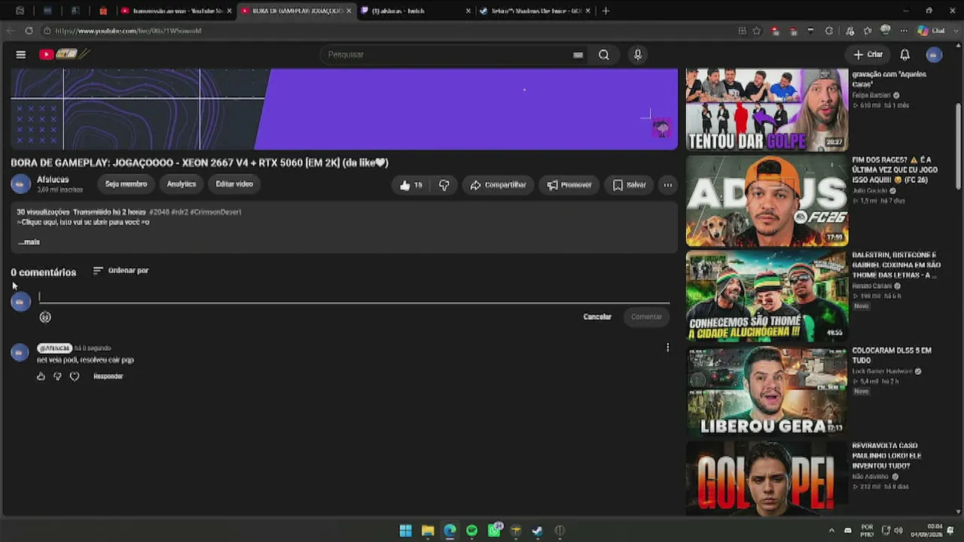Reply to the comment via Responder
The image size is (964, 542).
tap(108, 376)
